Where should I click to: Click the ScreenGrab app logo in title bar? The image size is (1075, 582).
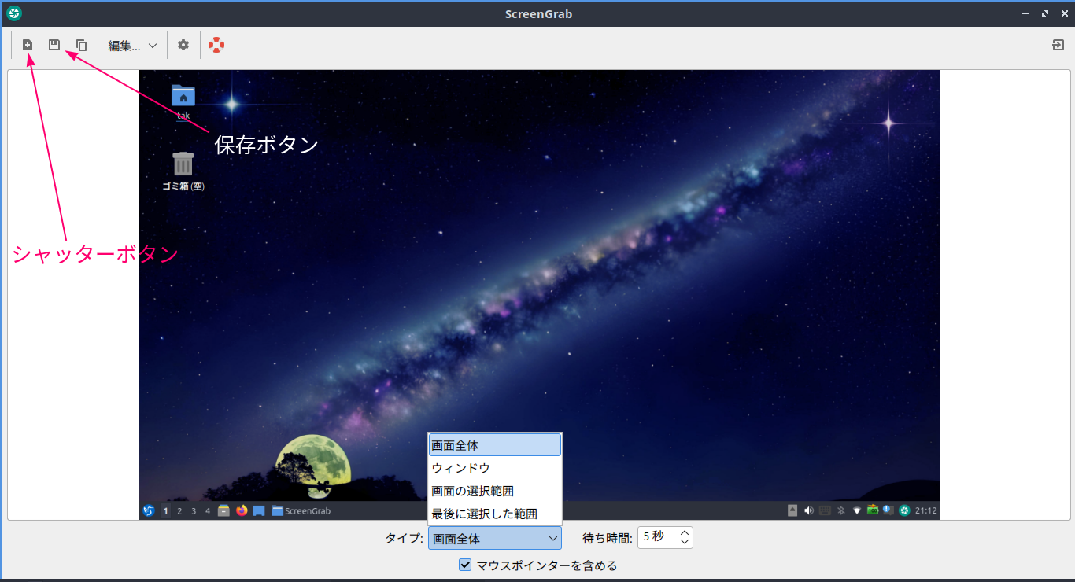[x=13, y=13]
